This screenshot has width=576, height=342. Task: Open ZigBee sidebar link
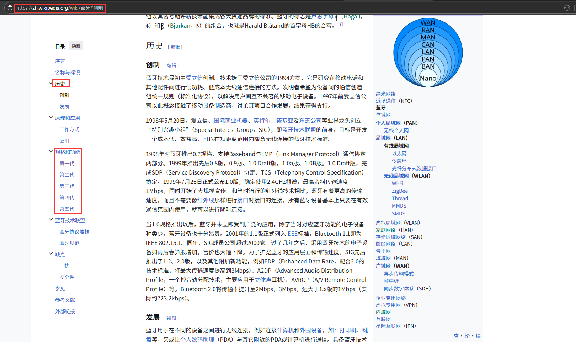coord(400,191)
